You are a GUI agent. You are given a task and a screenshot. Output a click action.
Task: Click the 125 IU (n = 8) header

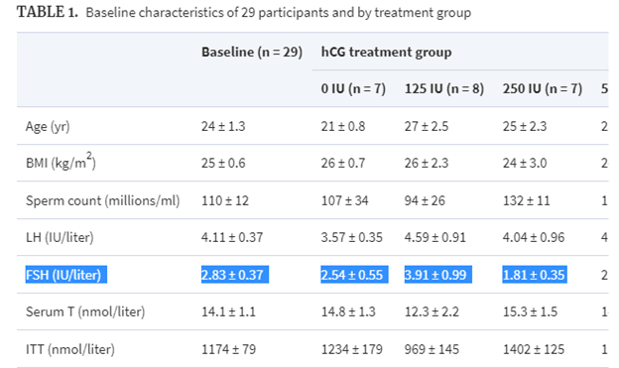pos(444,88)
